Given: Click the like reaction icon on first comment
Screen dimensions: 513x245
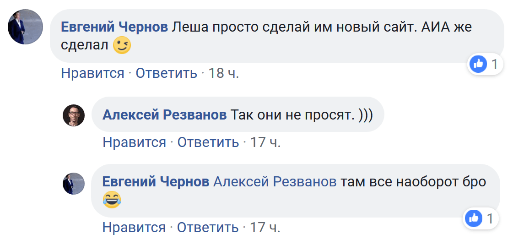Looking at the screenshot, I should [x=479, y=64].
